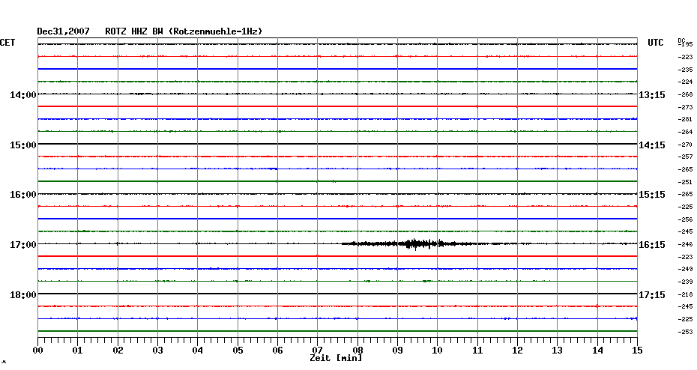Click the DC offset value -253
Viewport: 697px width, 370px height.
pyautogui.click(x=685, y=333)
